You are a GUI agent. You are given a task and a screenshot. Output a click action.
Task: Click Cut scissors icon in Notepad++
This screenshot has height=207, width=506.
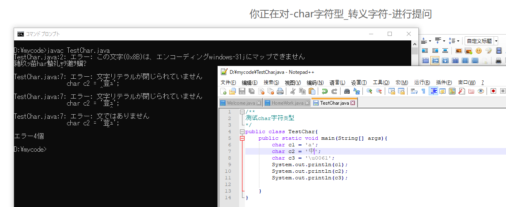pos(293,91)
